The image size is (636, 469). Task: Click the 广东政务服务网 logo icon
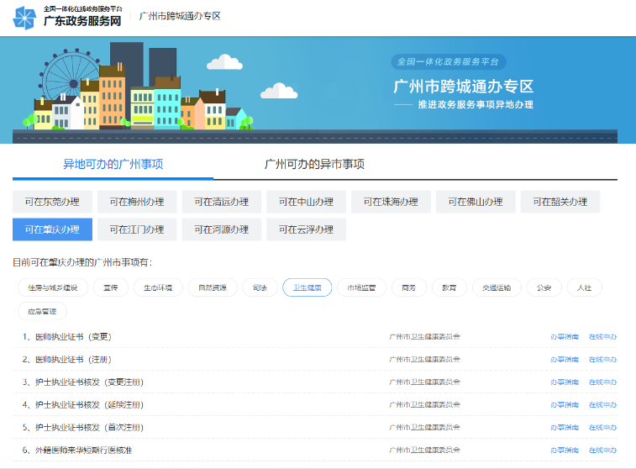pos(25,17)
